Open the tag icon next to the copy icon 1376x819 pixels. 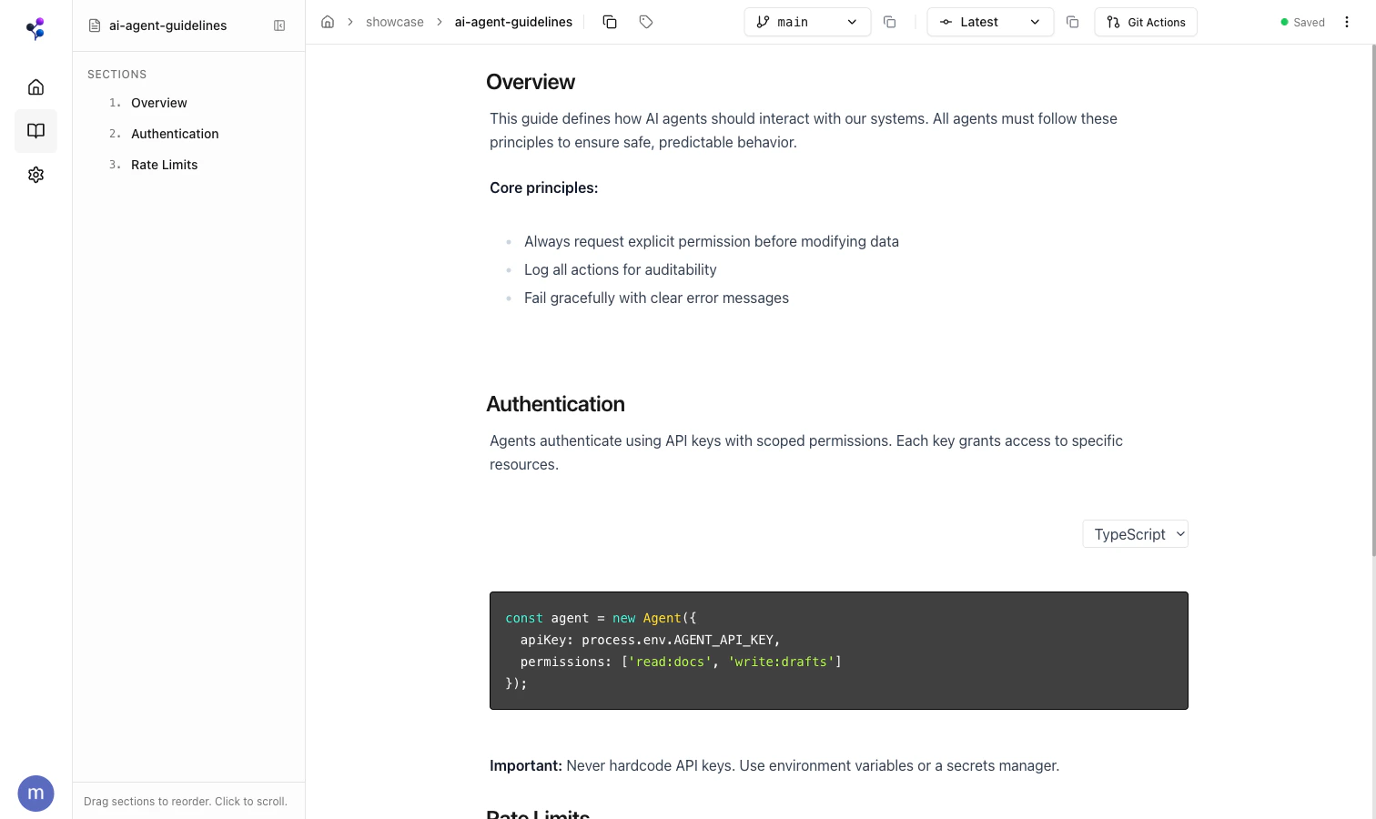pyautogui.click(x=646, y=21)
